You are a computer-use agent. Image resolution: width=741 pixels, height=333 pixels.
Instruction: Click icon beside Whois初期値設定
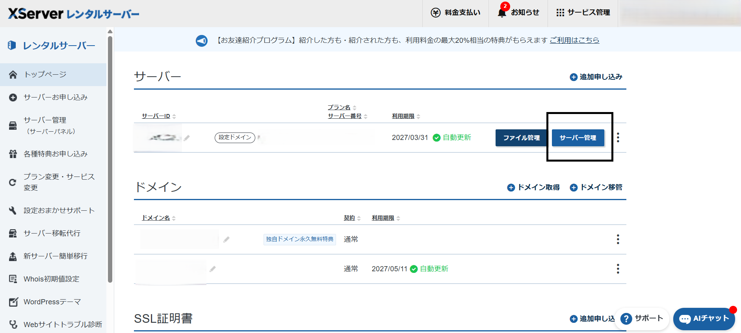[13, 279]
